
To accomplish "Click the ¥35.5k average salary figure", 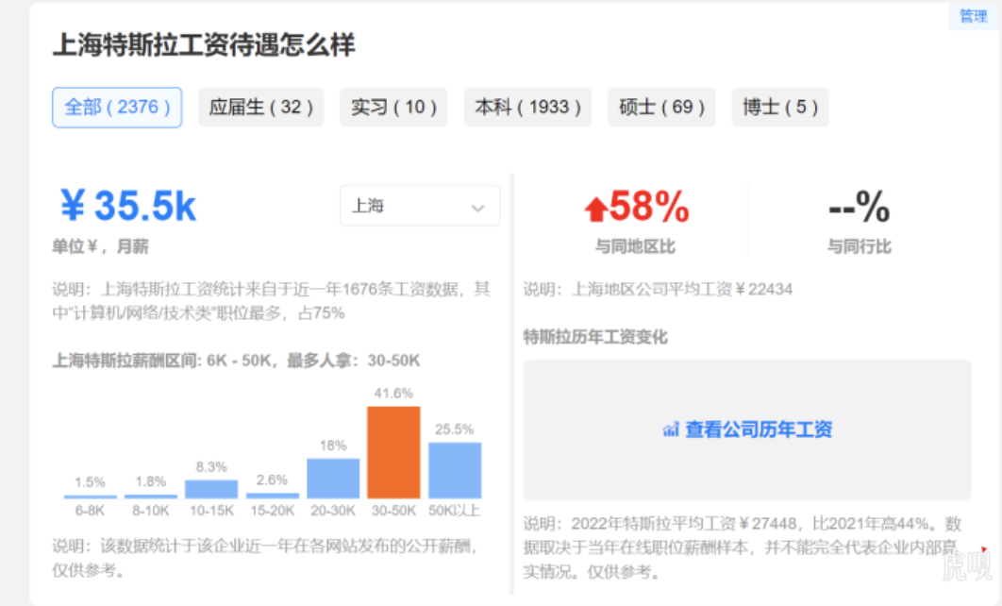I will pyautogui.click(x=128, y=207).
